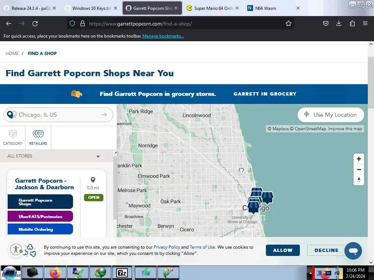Click the black folder taskbar icon

33,273
